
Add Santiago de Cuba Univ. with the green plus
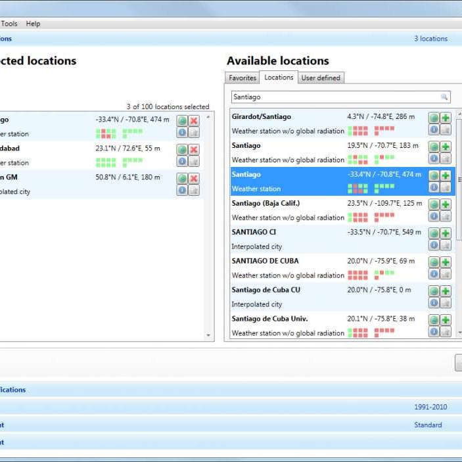[x=446, y=320]
